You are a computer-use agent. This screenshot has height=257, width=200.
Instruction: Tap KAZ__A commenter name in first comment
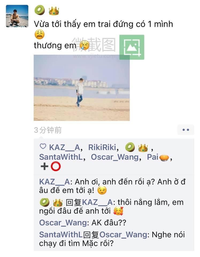click(x=55, y=182)
